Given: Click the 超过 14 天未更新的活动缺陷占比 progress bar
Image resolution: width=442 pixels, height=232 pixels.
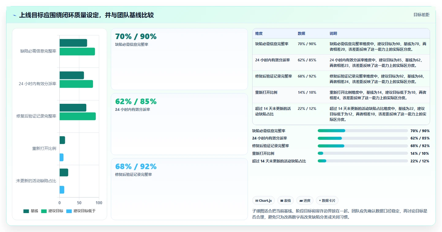Looking at the screenshot, I should [x=363, y=161].
